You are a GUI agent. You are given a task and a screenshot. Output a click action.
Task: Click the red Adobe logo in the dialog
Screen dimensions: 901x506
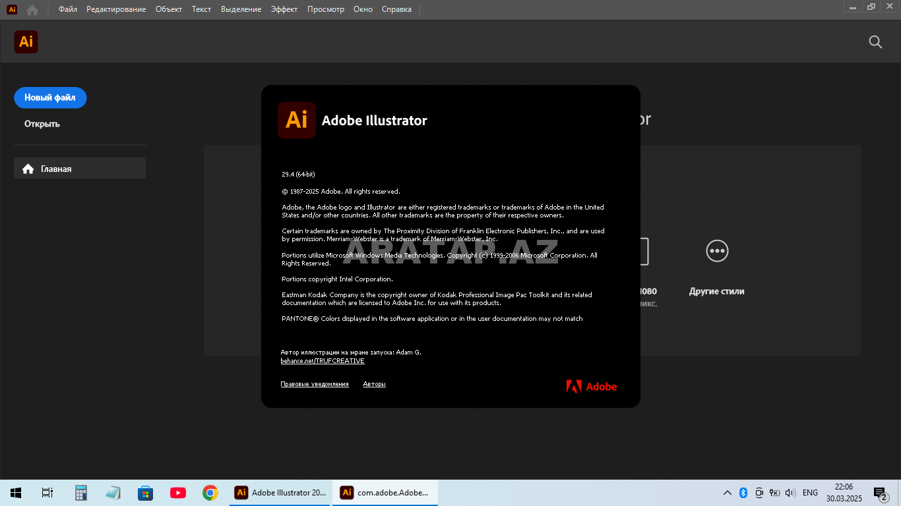tap(592, 387)
